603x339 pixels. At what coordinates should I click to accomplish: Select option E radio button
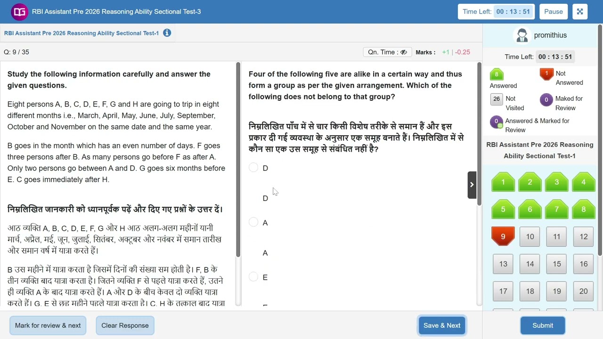click(253, 277)
